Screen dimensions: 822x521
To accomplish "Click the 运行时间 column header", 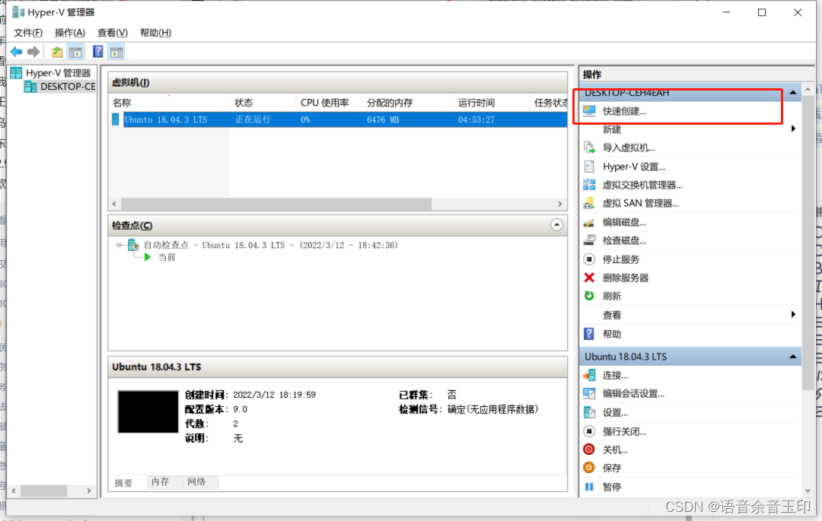I will click(x=491, y=103).
